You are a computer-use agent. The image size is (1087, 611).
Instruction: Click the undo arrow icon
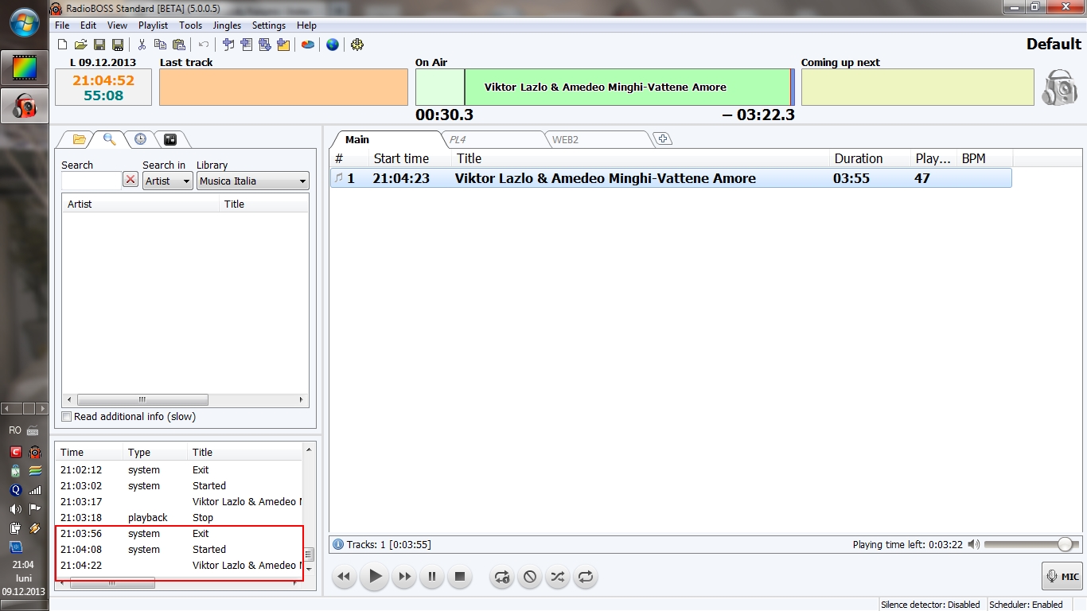click(x=204, y=45)
